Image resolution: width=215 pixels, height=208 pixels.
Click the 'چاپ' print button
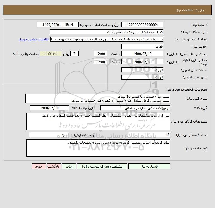[x=69, y=166]
